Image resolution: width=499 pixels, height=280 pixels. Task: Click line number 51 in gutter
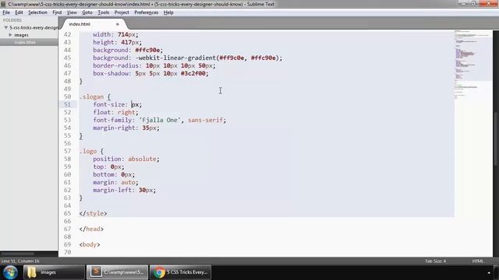pyautogui.click(x=67, y=104)
